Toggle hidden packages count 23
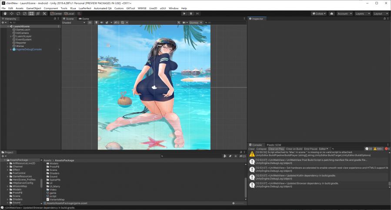The width and height of the screenshot is (391, 210). pos(242,156)
